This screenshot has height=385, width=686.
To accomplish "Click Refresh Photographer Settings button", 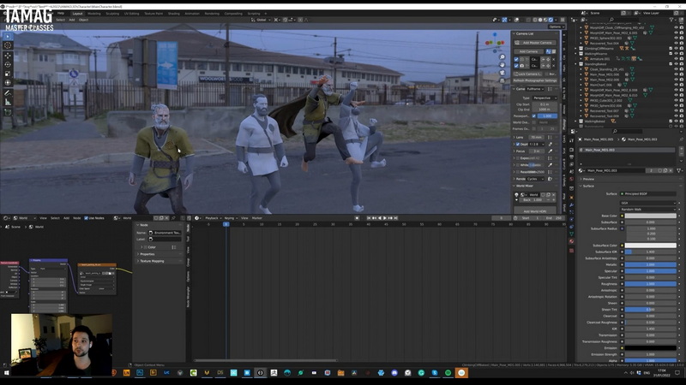I will pos(535,80).
